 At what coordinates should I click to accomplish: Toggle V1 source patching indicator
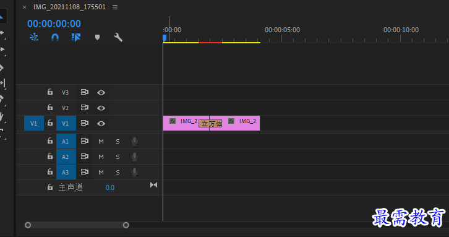(x=34, y=123)
